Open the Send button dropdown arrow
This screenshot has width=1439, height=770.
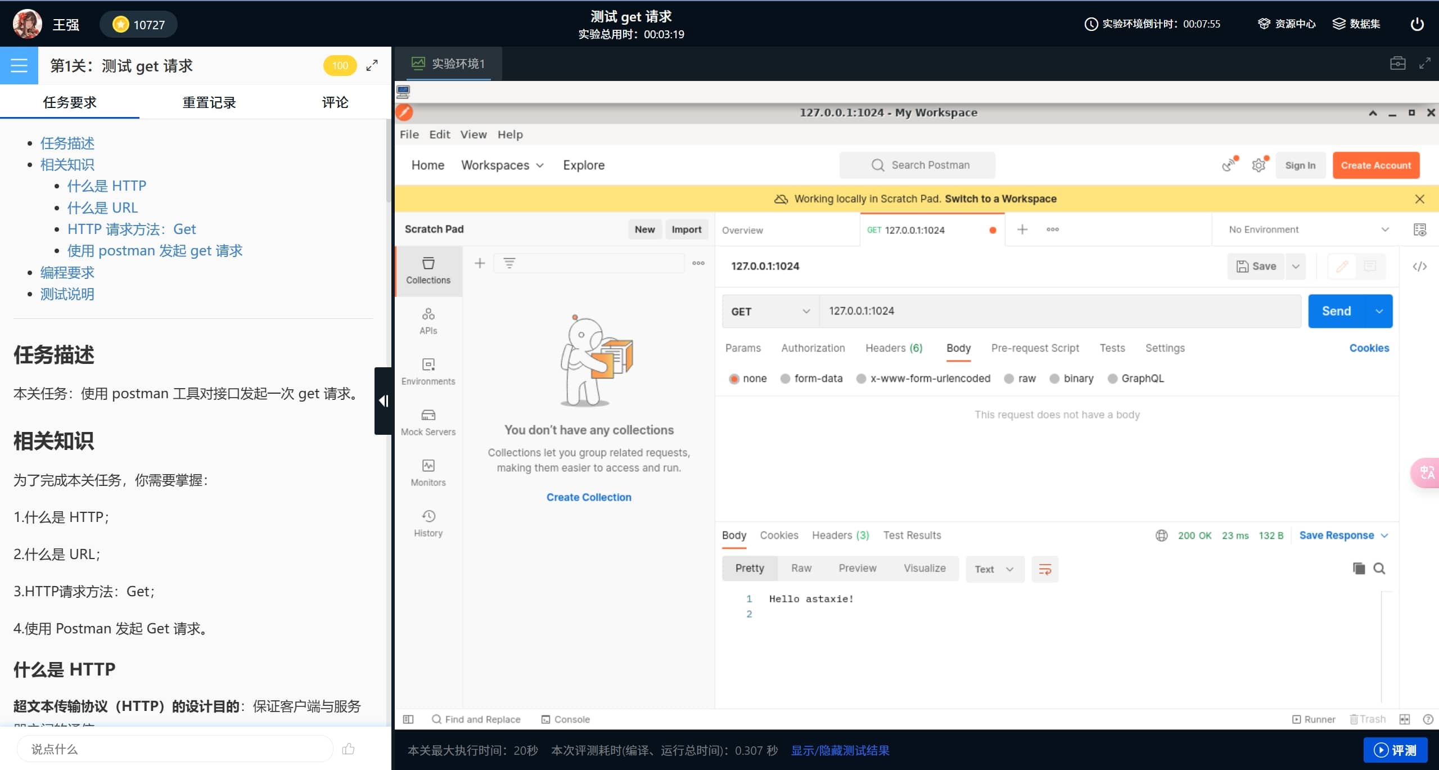[x=1378, y=311]
